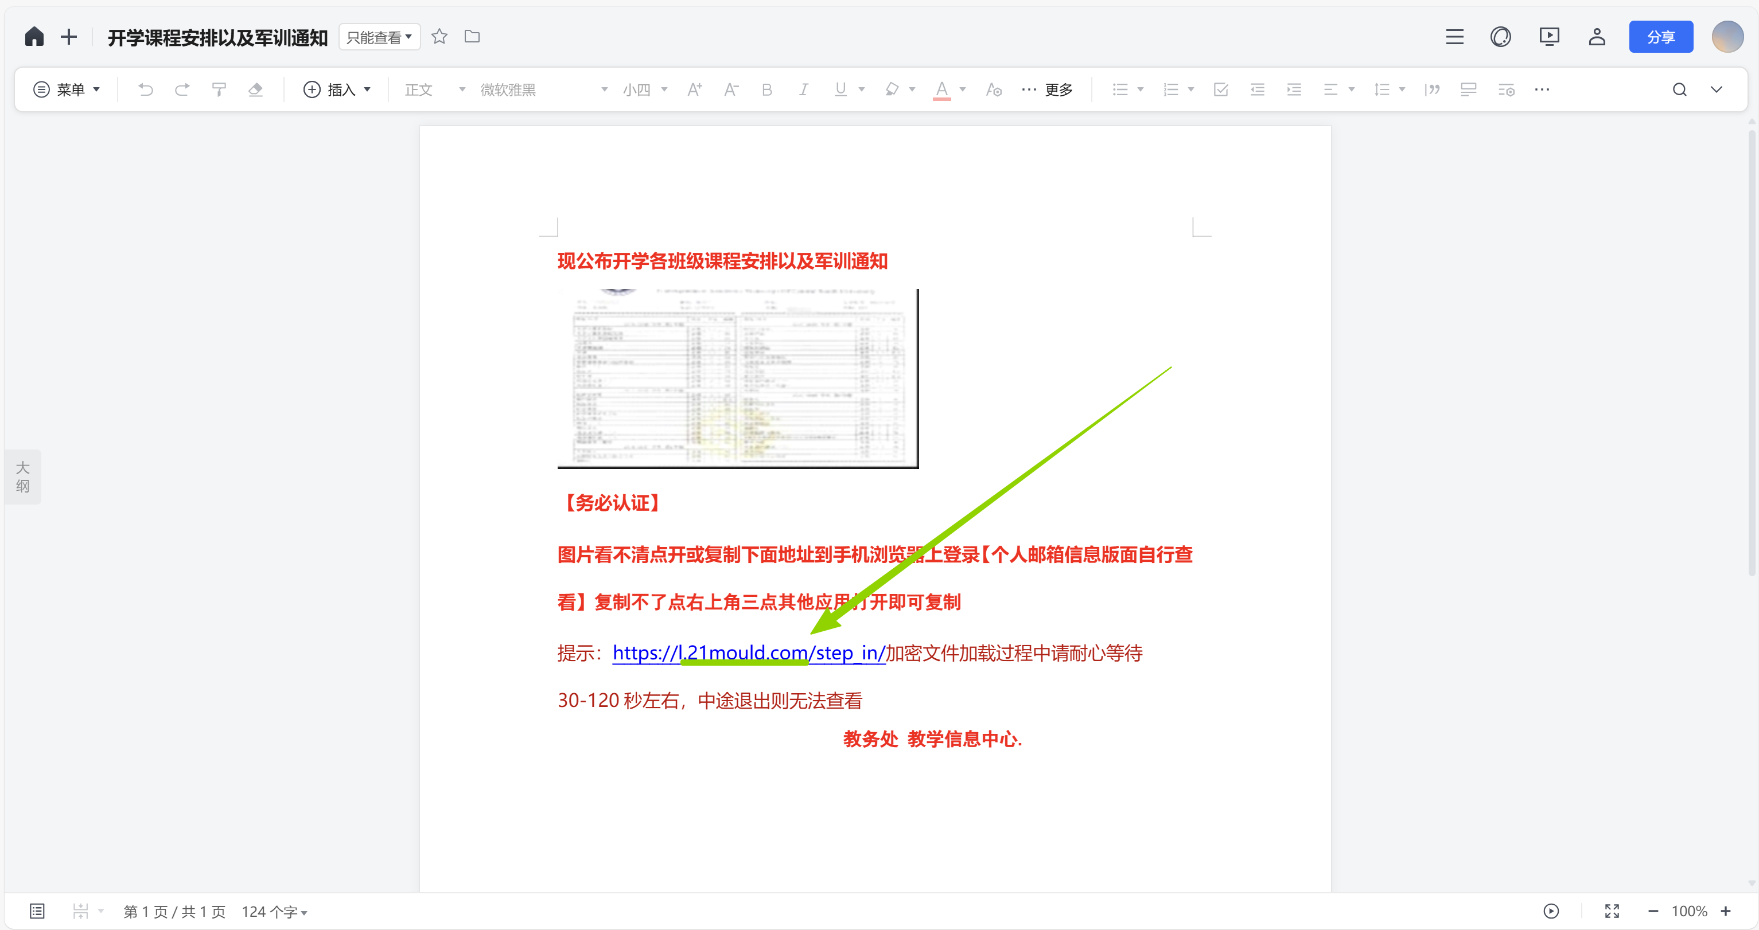The image size is (1759, 930).
Task: Enter fullscreen view from status bar
Action: coord(1612,911)
